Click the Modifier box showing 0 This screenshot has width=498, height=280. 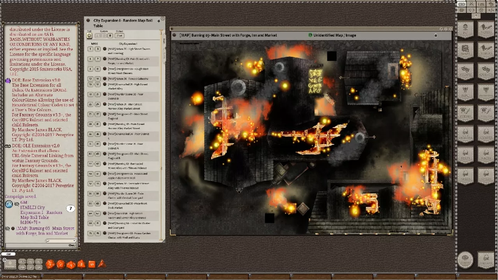coord(10,264)
